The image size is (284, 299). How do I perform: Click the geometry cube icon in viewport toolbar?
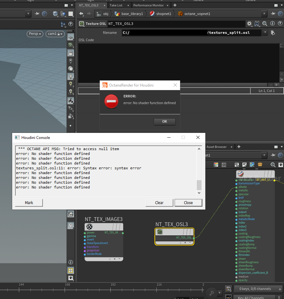55,14
